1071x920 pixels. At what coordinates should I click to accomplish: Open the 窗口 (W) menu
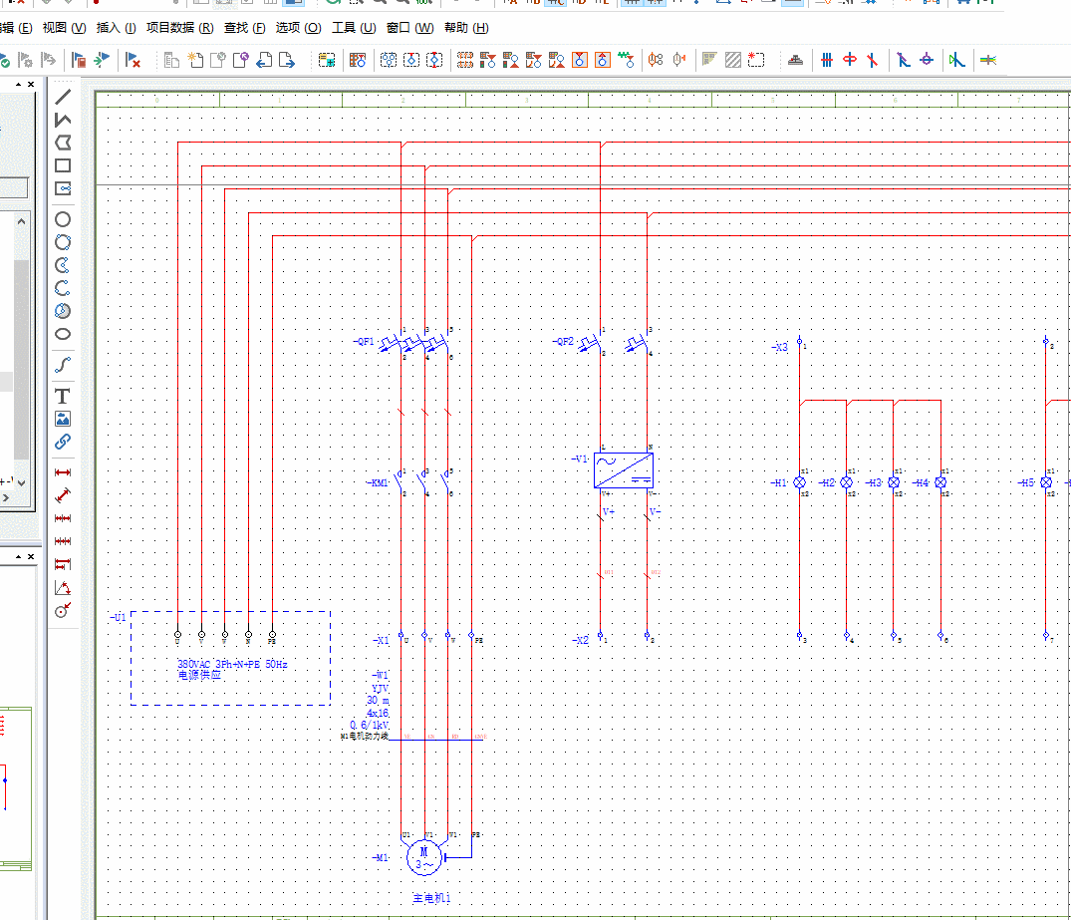click(x=409, y=28)
